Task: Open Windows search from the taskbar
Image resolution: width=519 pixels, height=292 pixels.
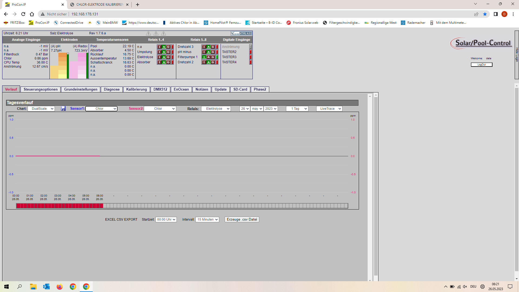Action: pyautogui.click(x=19, y=287)
